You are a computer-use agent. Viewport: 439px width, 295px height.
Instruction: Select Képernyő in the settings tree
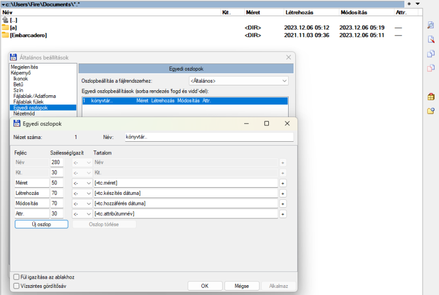coord(21,73)
